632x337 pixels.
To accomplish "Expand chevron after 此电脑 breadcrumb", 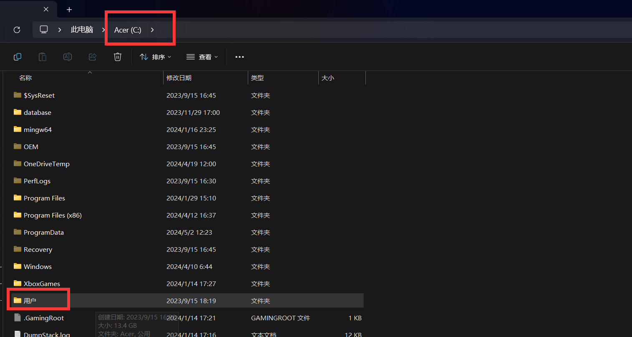I will (103, 30).
